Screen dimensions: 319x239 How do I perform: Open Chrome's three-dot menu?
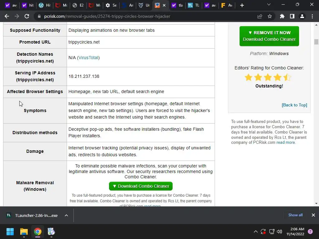(x=312, y=16)
